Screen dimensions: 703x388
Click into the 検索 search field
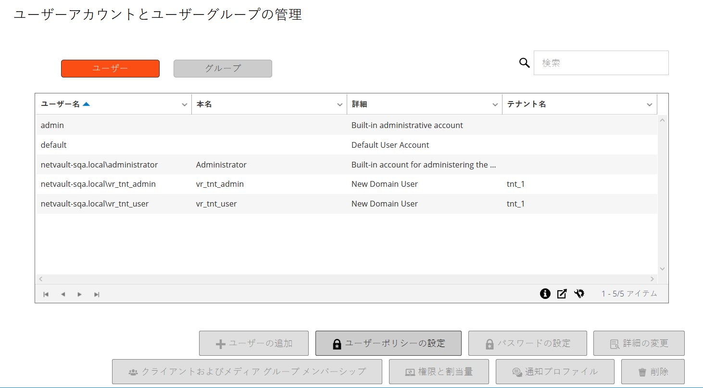[x=601, y=63]
